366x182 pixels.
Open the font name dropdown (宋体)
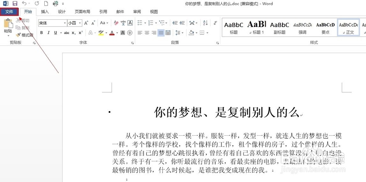(65, 23)
